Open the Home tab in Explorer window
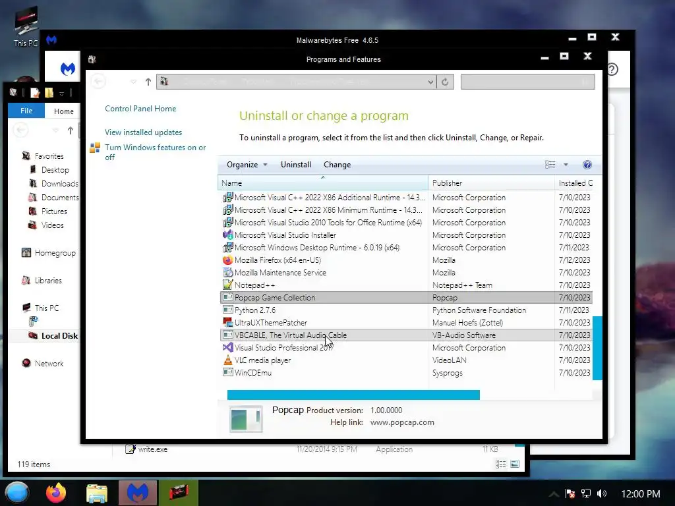This screenshot has height=506, width=675. pyautogui.click(x=64, y=111)
